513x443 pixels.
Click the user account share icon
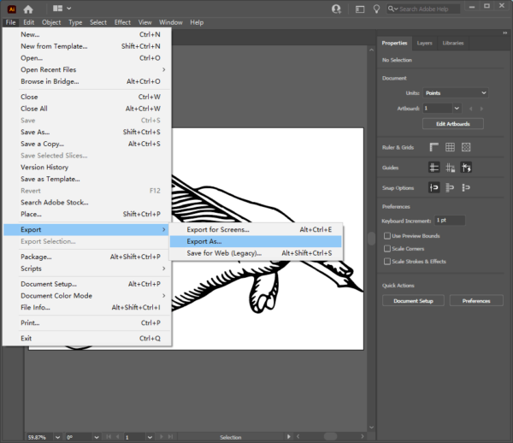tap(336, 9)
